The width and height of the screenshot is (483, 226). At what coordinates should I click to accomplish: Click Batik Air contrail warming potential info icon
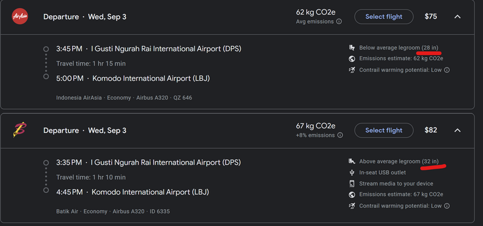[x=447, y=206]
